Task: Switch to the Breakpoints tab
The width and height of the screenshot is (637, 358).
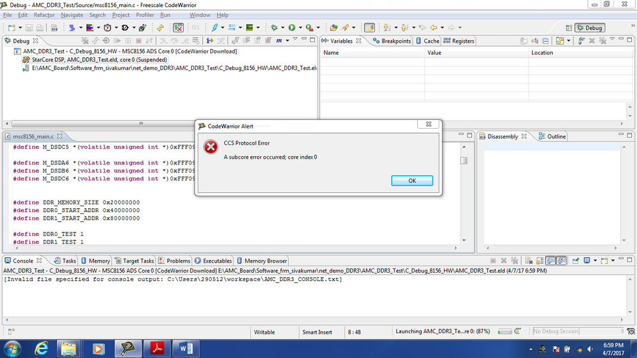Action: [x=392, y=41]
